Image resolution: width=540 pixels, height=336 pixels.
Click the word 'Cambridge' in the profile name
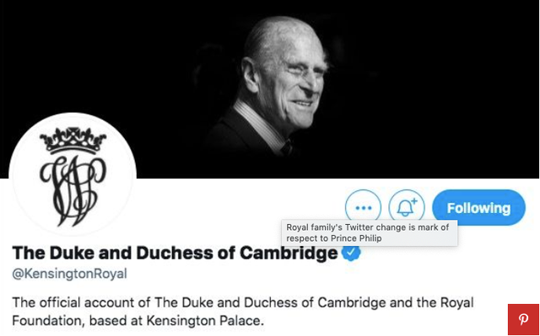(x=289, y=253)
